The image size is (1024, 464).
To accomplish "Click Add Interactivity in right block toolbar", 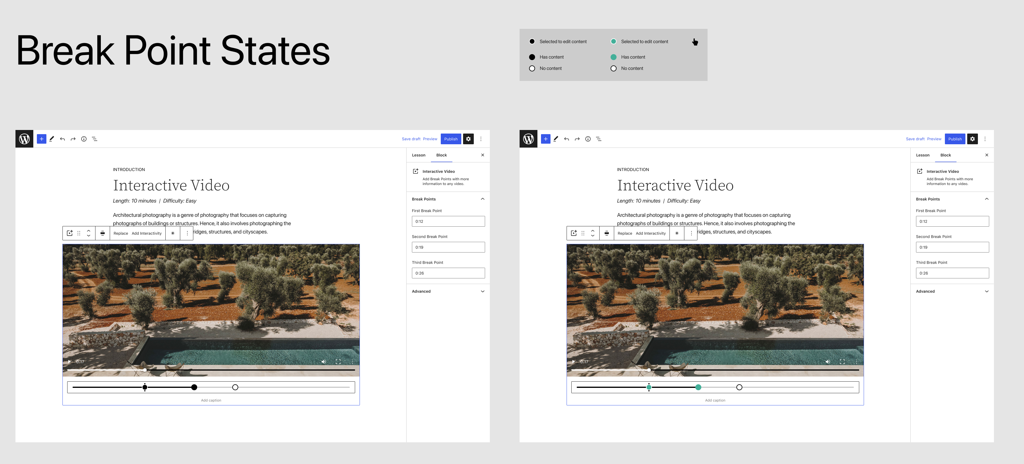I will point(650,233).
